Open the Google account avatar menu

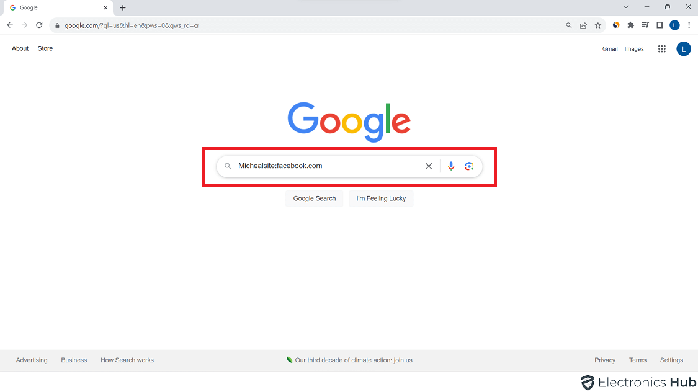point(683,49)
